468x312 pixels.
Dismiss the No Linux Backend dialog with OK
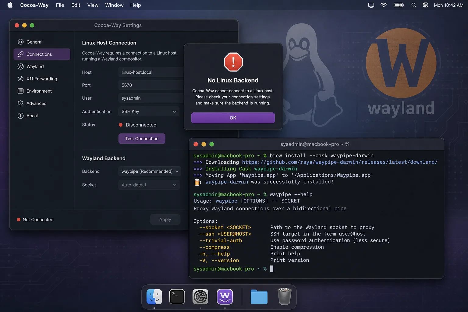click(233, 118)
